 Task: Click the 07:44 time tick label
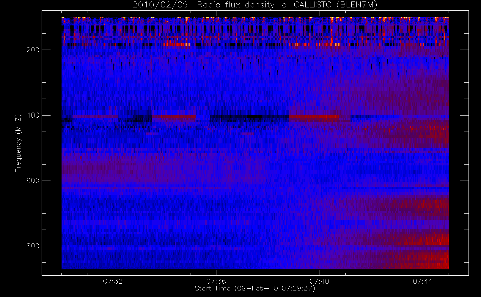click(423, 281)
